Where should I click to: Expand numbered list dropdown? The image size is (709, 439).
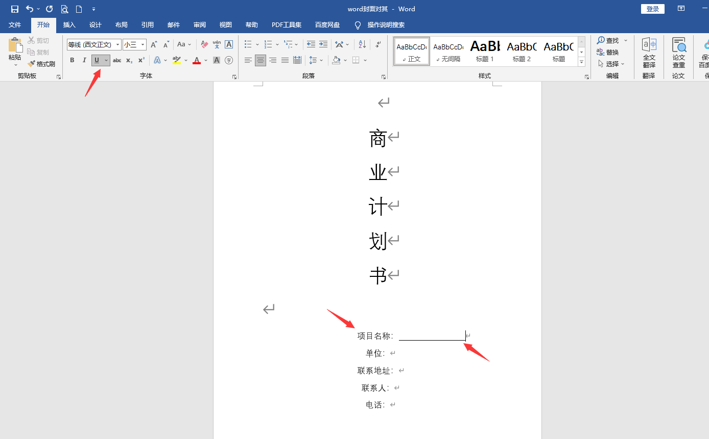277,45
